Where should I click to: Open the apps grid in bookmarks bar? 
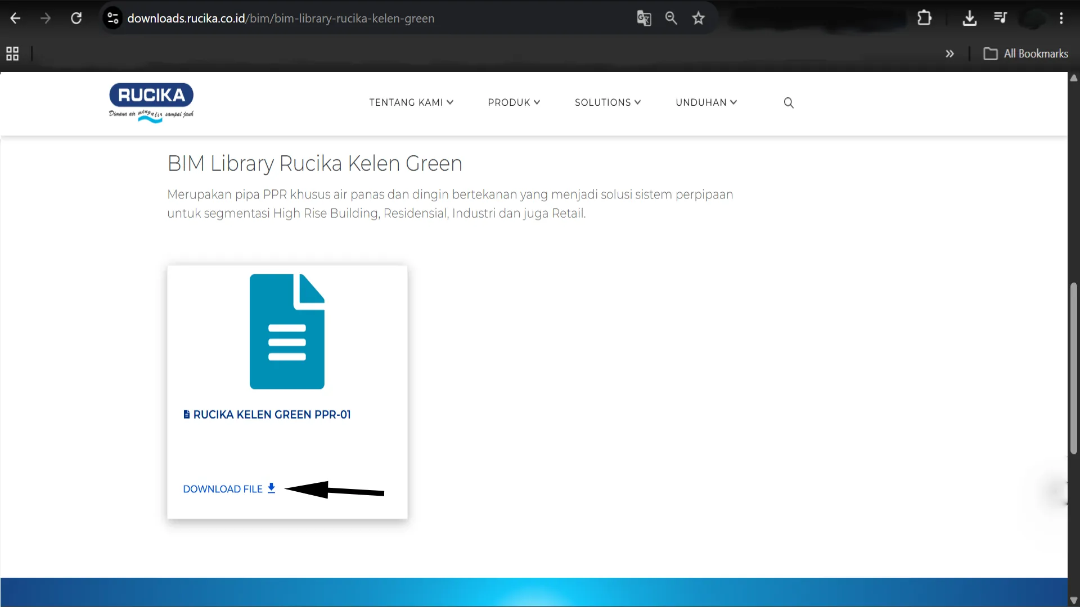tap(12, 54)
